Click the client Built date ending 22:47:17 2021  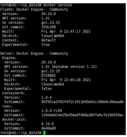click(66, 31)
